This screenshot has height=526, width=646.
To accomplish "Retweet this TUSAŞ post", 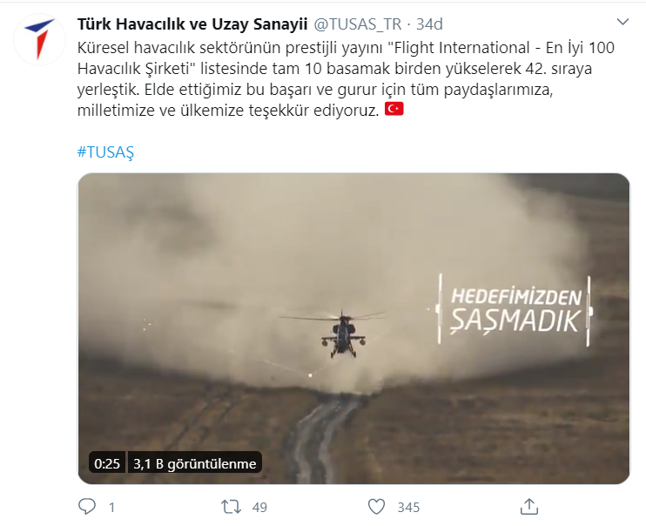I will pyautogui.click(x=231, y=507).
